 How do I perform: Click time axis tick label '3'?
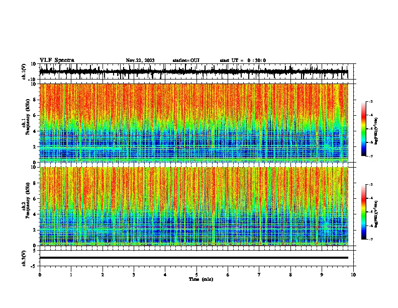[134, 275]
